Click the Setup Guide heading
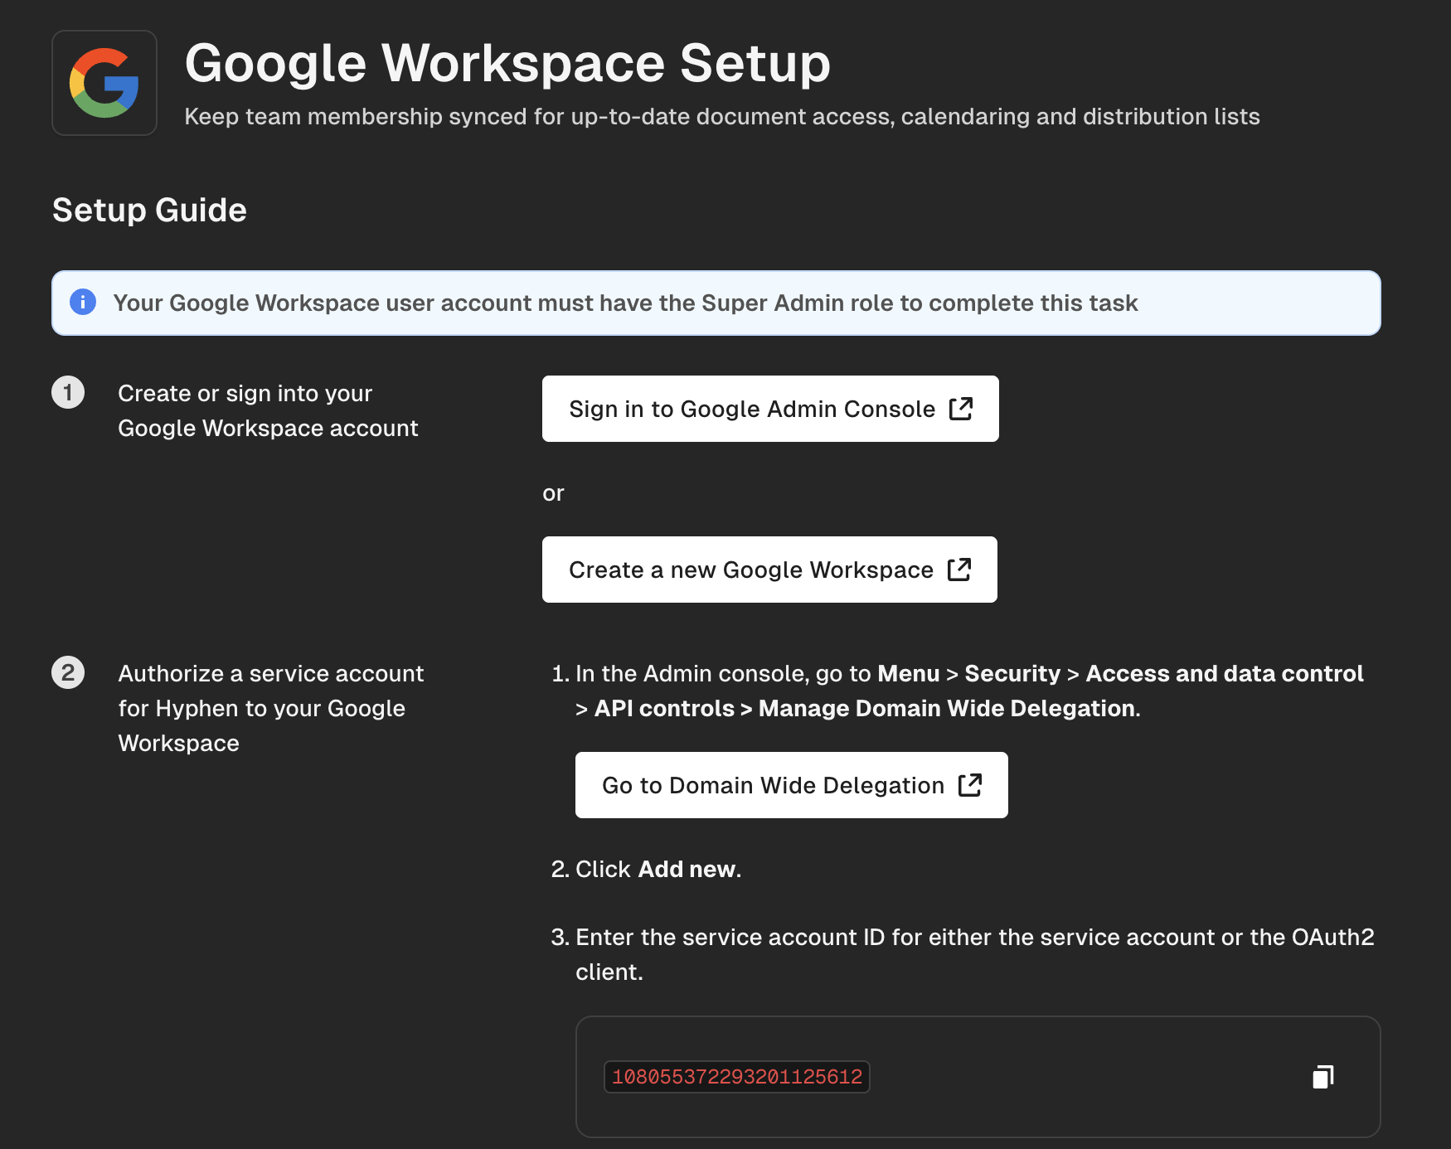This screenshot has width=1451, height=1149. (x=149, y=210)
